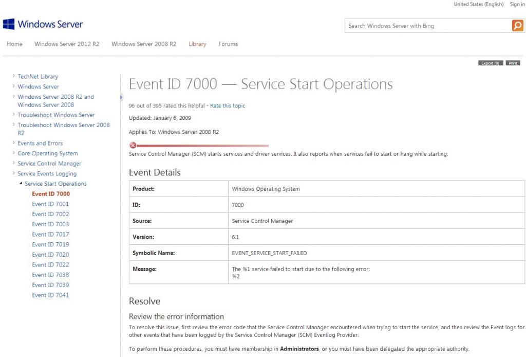Screen dimensions: 526x357
Task: Click the Windows Server logo icon
Action: pyautogui.click(x=9, y=24)
